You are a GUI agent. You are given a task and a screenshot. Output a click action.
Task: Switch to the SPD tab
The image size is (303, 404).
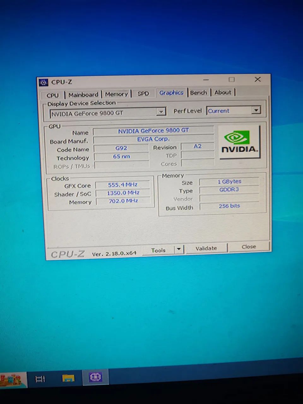(143, 93)
